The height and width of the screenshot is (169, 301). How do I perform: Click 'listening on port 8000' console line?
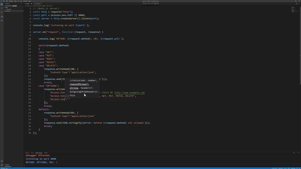(x=41, y=159)
